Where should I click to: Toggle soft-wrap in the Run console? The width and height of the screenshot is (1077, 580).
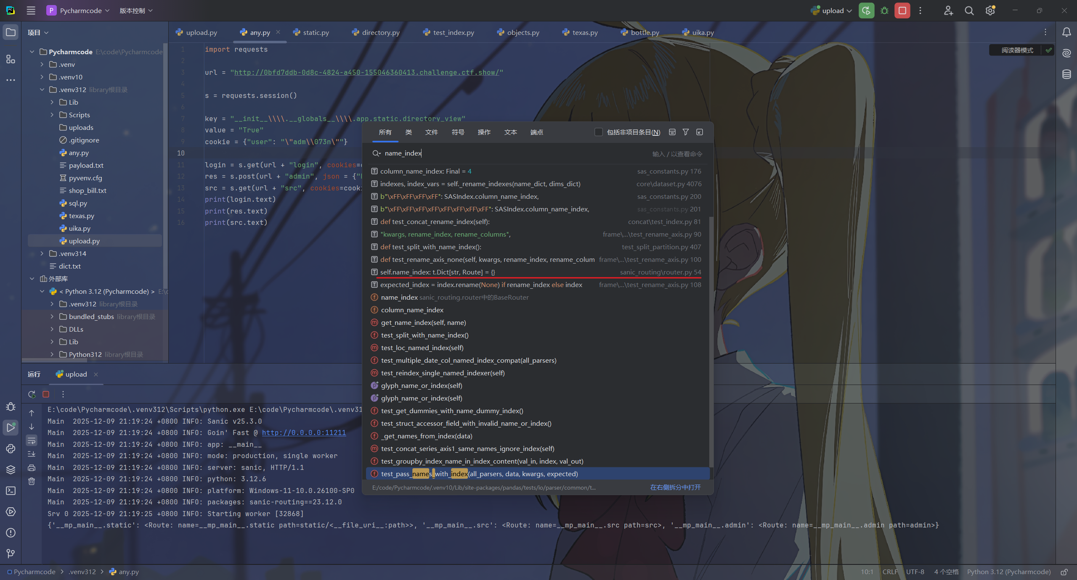[32, 440]
